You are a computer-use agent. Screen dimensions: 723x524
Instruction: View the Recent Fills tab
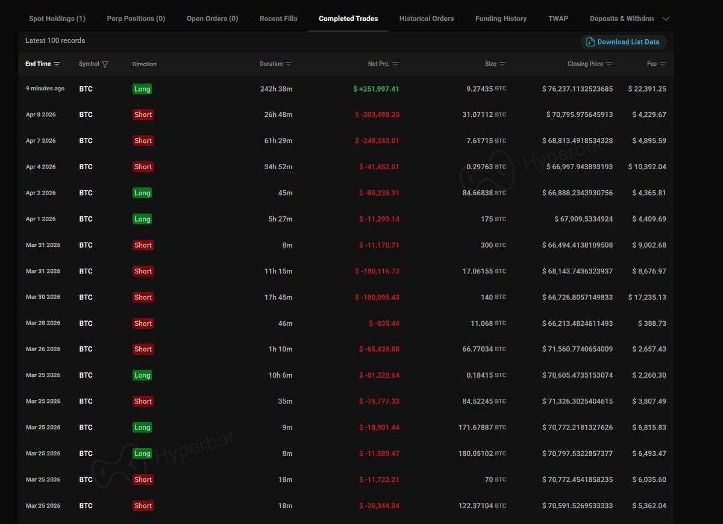click(x=278, y=19)
